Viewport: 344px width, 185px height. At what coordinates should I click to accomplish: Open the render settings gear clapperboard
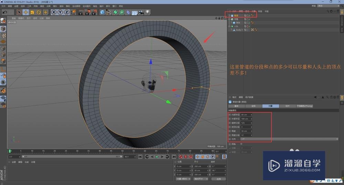coord(94,12)
